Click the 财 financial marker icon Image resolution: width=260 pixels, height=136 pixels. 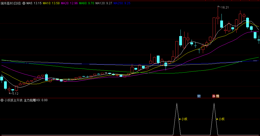coord(199,96)
